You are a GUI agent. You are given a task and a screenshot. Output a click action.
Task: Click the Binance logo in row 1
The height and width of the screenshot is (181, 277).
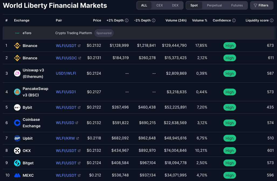tap(17, 46)
